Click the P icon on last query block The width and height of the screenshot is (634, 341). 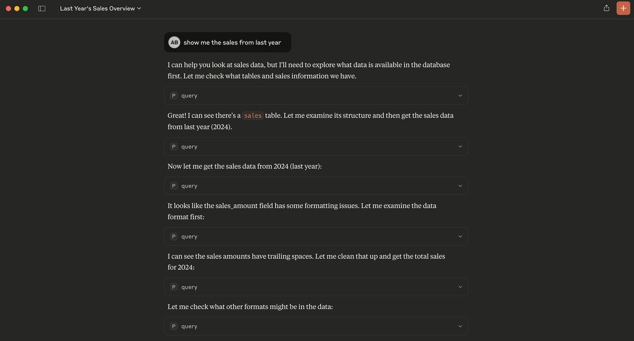(x=173, y=326)
